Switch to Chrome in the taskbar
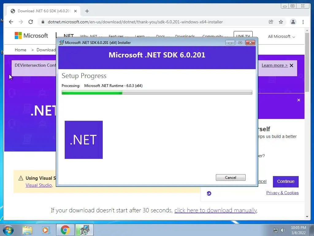 (x=65, y=230)
